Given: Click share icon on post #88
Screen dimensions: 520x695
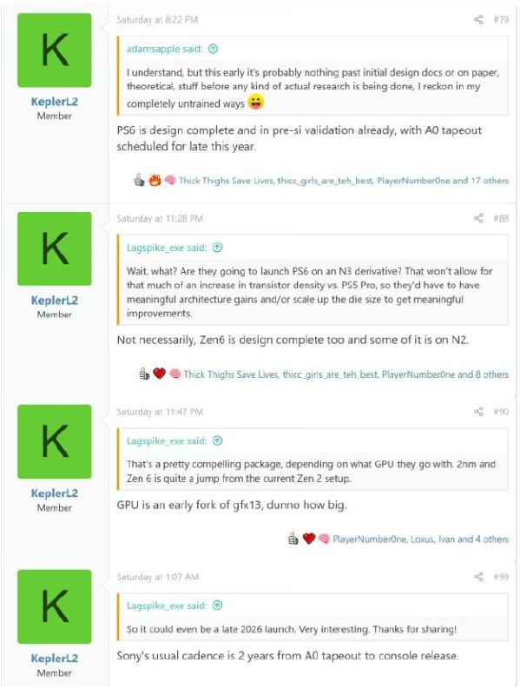Looking at the screenshot, I should coord(478,218).
